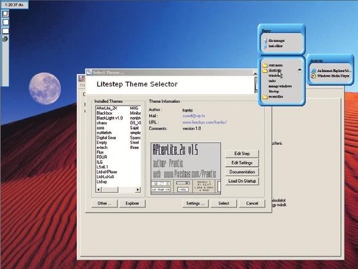The height and width of the screenshot is (269, 358).
Task: Select the AfterLite_2X theme
Action: point(107,108)
